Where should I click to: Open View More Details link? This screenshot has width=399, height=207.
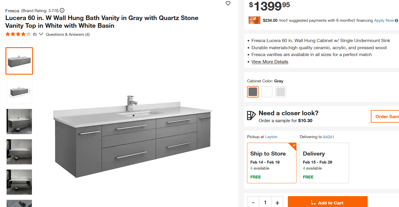coord(270,62)
